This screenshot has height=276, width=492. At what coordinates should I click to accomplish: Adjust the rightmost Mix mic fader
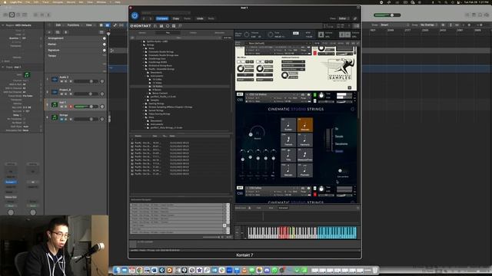pos(274,159)
